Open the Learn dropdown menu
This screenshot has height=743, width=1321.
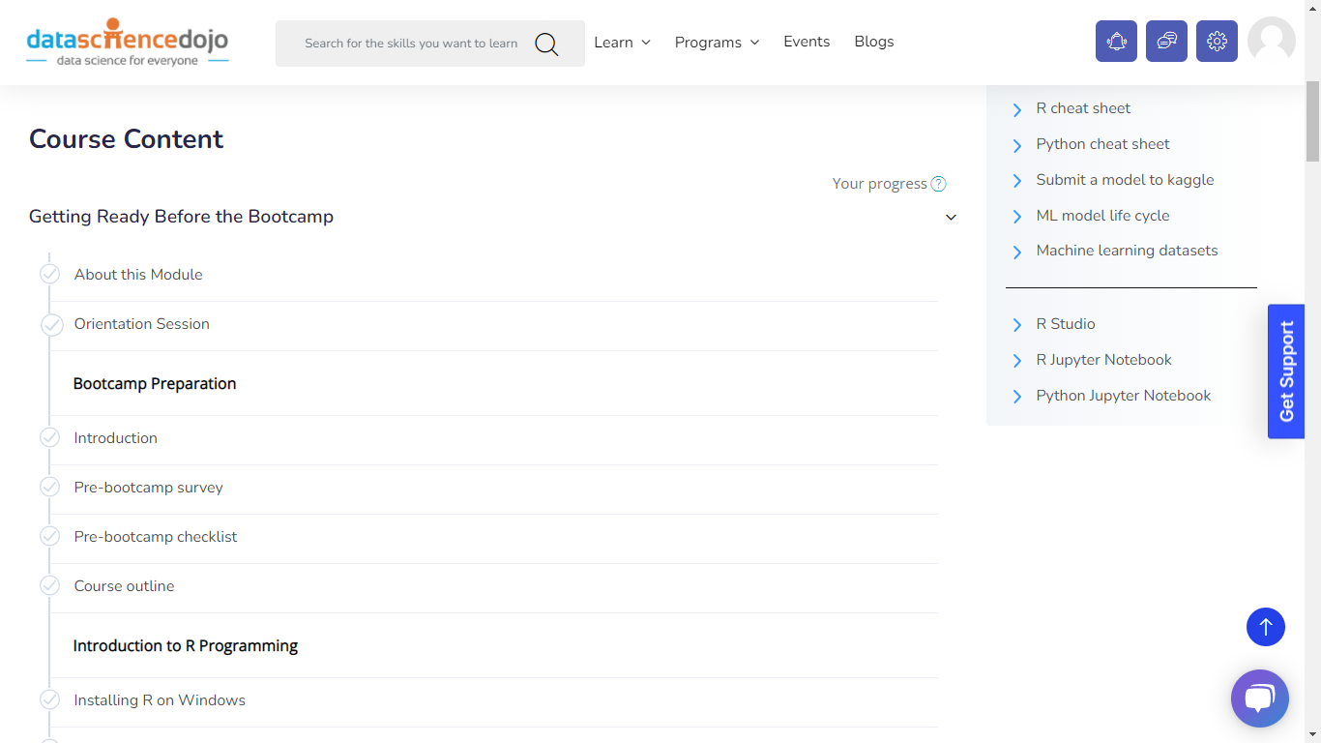tap(622, 42)
